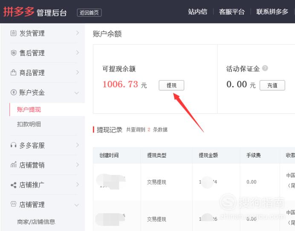Click the 充值 recharge button

click(272, 85)
